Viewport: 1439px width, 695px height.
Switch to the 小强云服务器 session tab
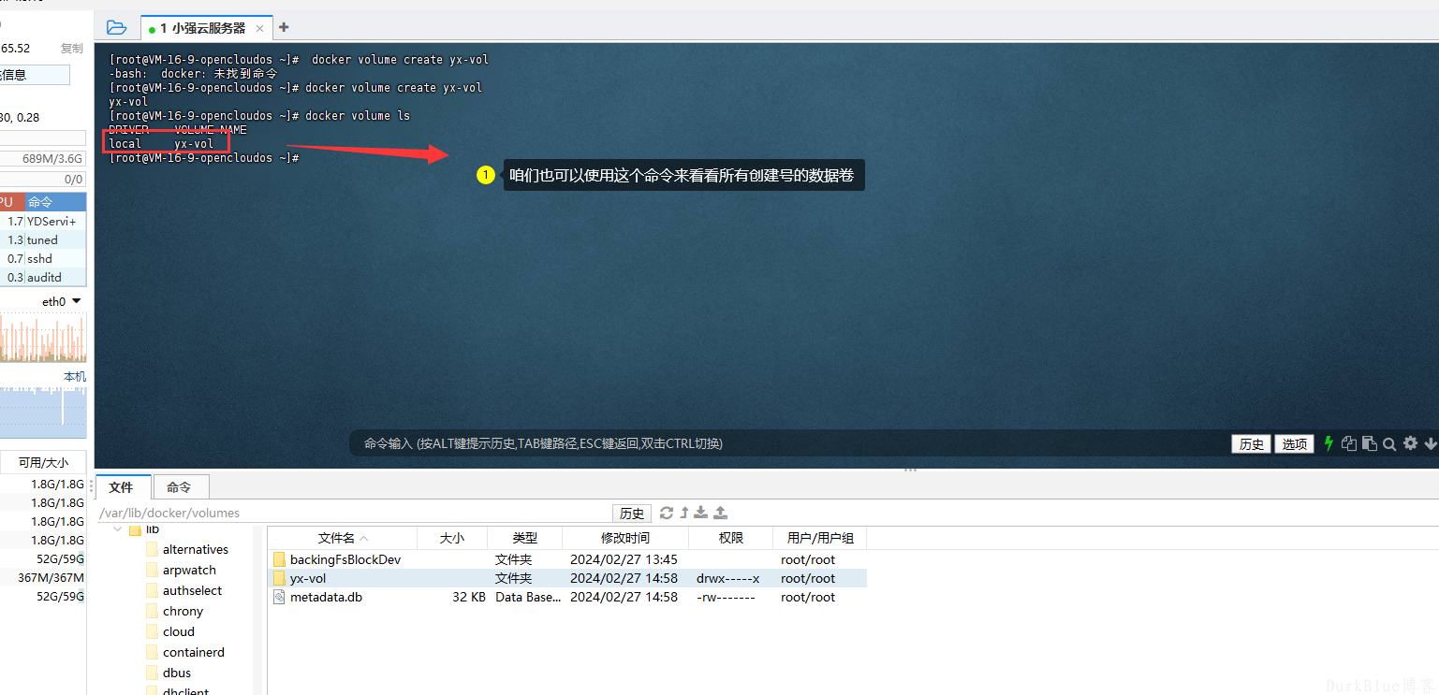[x=207, y=28]
